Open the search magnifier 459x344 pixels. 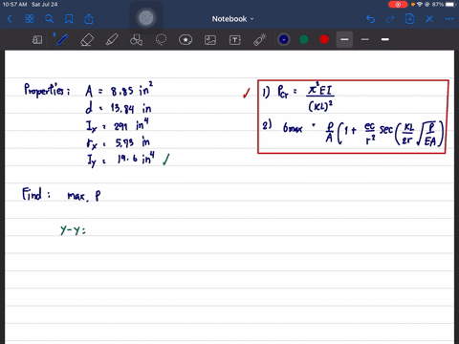click(49, 19)
